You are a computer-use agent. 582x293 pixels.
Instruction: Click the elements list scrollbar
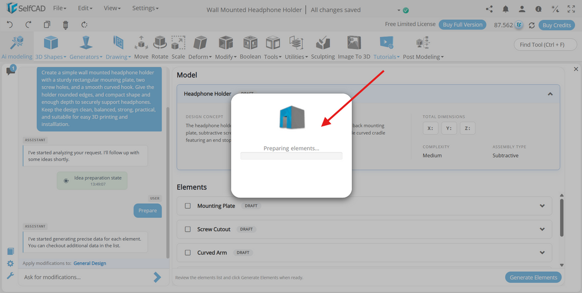(562, 217)
